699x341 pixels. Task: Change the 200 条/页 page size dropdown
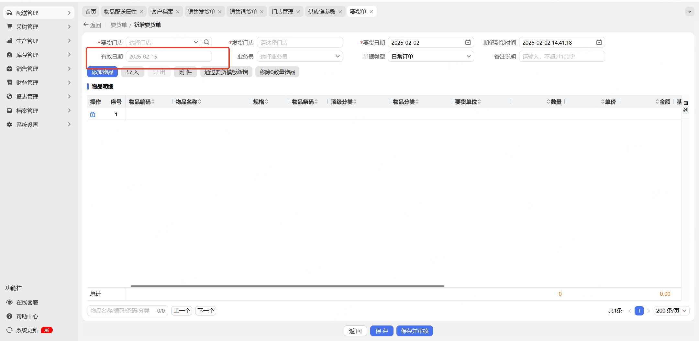pos(671,311)
